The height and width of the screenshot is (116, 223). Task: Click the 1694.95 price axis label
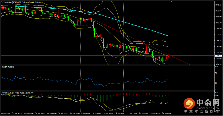coord(218,64)
